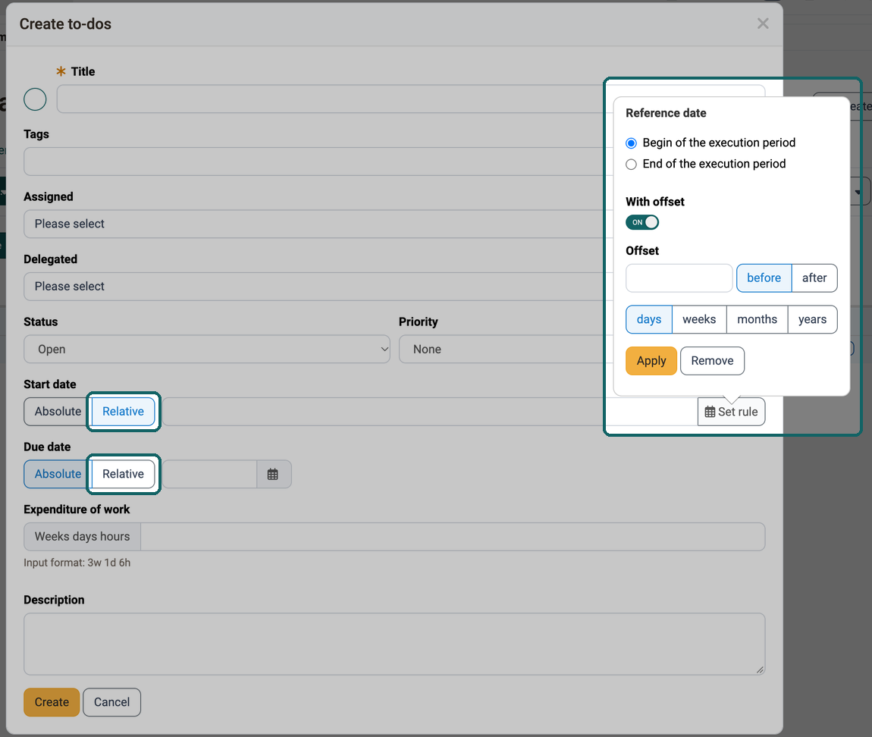
Task: Select Relative for Due date
Action: (124, 474)
